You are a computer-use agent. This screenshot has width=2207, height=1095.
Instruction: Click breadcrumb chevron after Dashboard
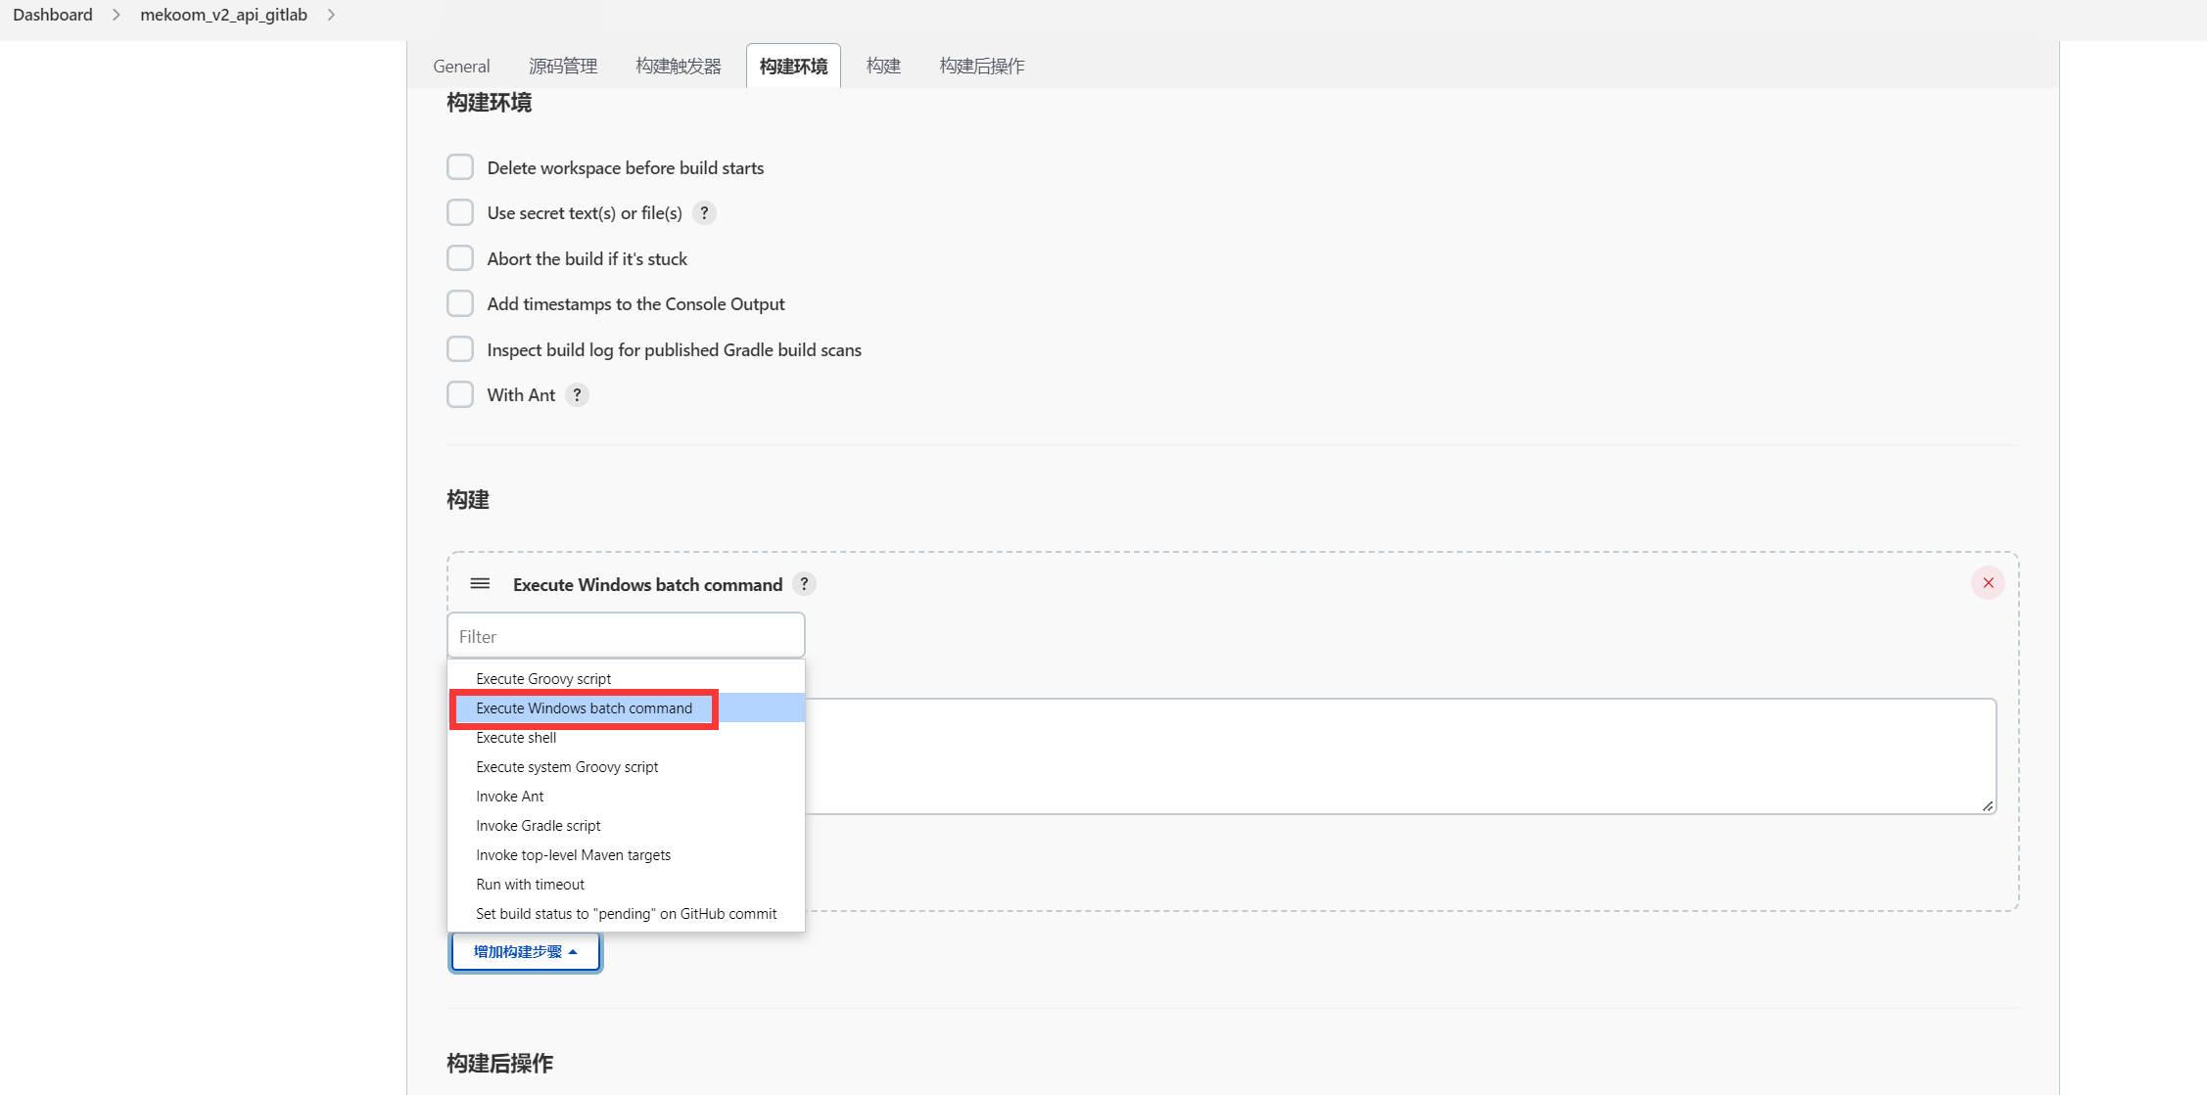[x=116, y=15]
